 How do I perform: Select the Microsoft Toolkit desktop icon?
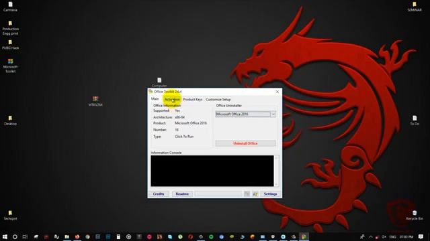click(x=11, y=66)
